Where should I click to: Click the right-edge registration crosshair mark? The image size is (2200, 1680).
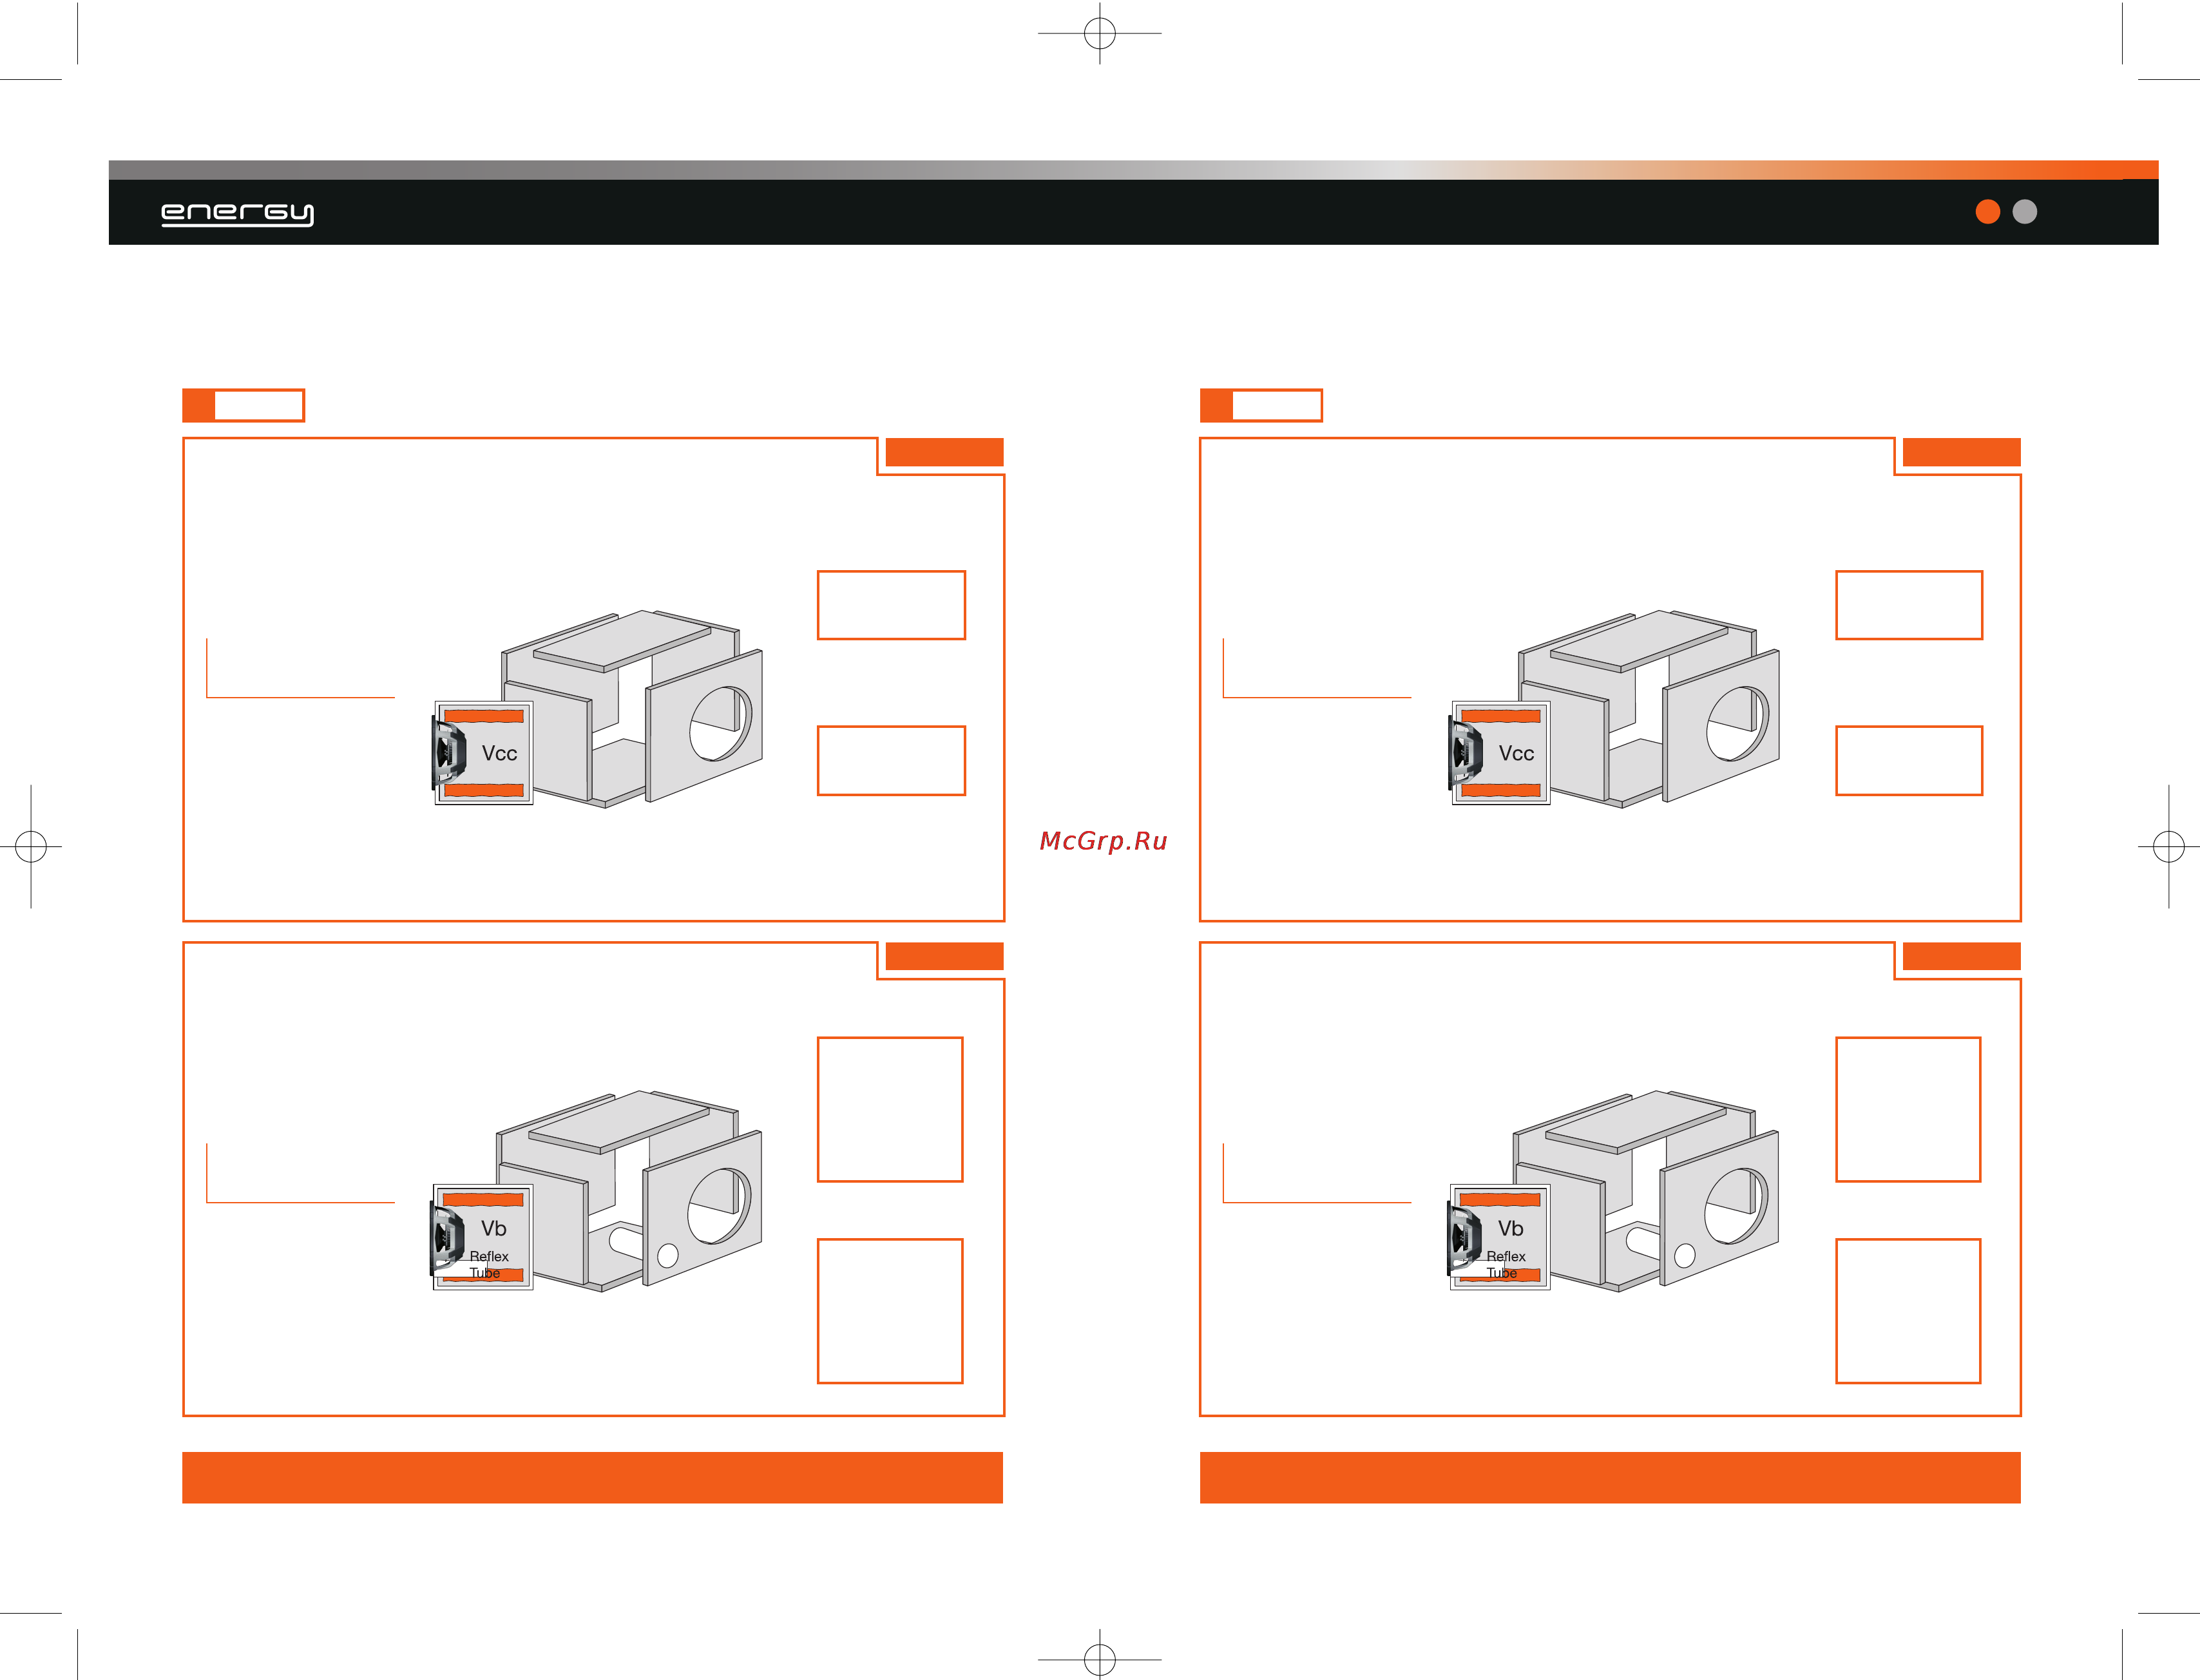tap(2168, 847)
